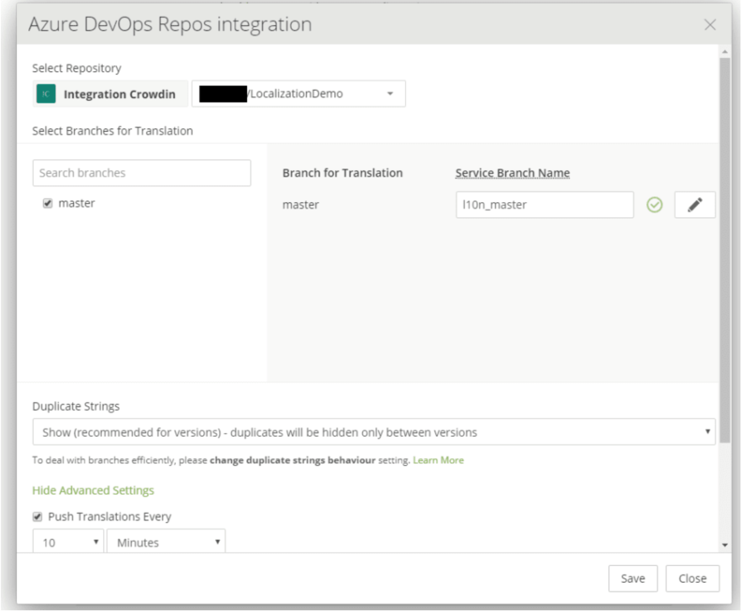Image resolution: width=743 pixels, height=612 pixels.
Task: Click Select Branches for Translation label
Action: point(113,131)
